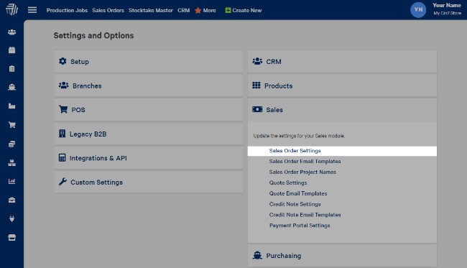Image resolution: width=467 pixels, height=268 pixels.
Task: Select the storefront icon in sidebar
Action: pyautogui.click(x=12, y=238)
